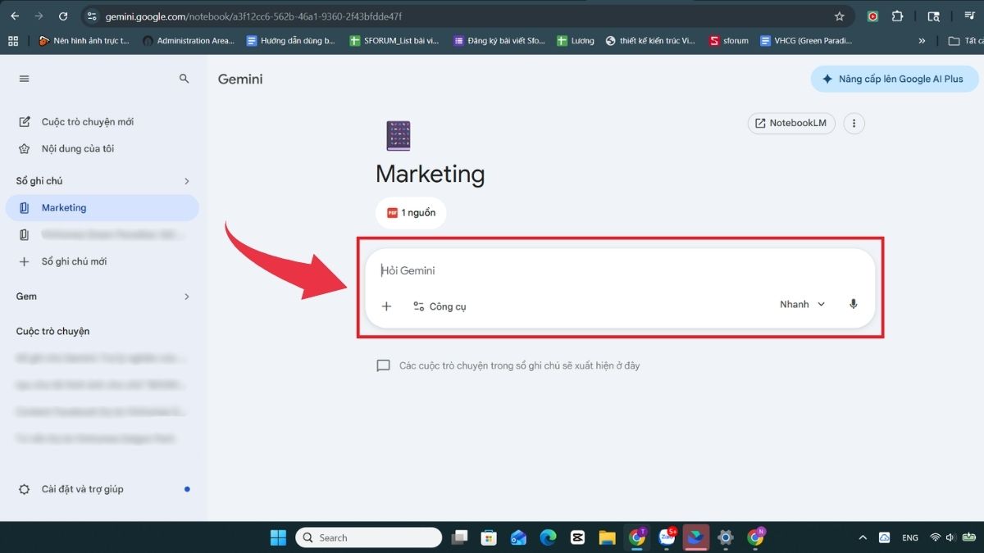Click the sidebar search magnifier icon

point(184,79)
